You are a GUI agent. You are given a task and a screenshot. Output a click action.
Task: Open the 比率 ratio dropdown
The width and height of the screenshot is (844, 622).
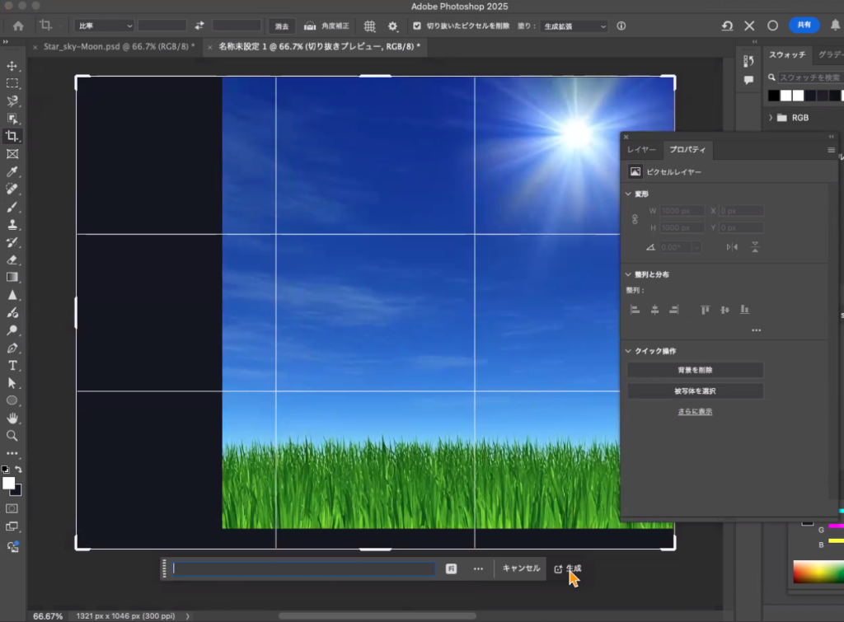(x=104, y=26)
